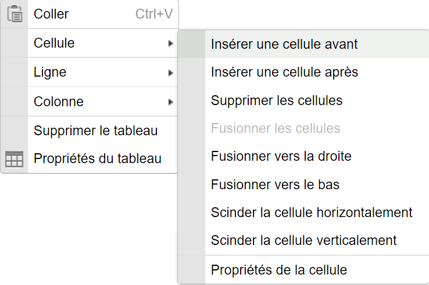The width and height of the screenshot is (429, 285).
Task: Choose Fusionner vers le bas
Action: tap(275, 185)
